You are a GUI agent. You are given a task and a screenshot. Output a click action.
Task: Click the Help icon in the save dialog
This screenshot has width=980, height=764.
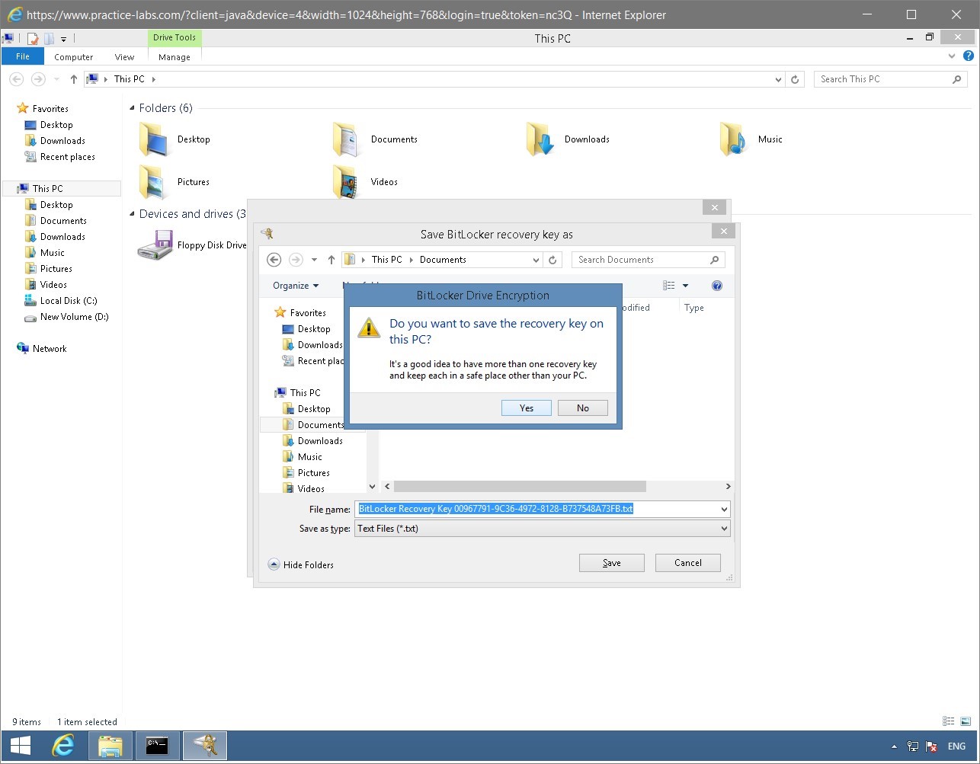coord(716,286)
